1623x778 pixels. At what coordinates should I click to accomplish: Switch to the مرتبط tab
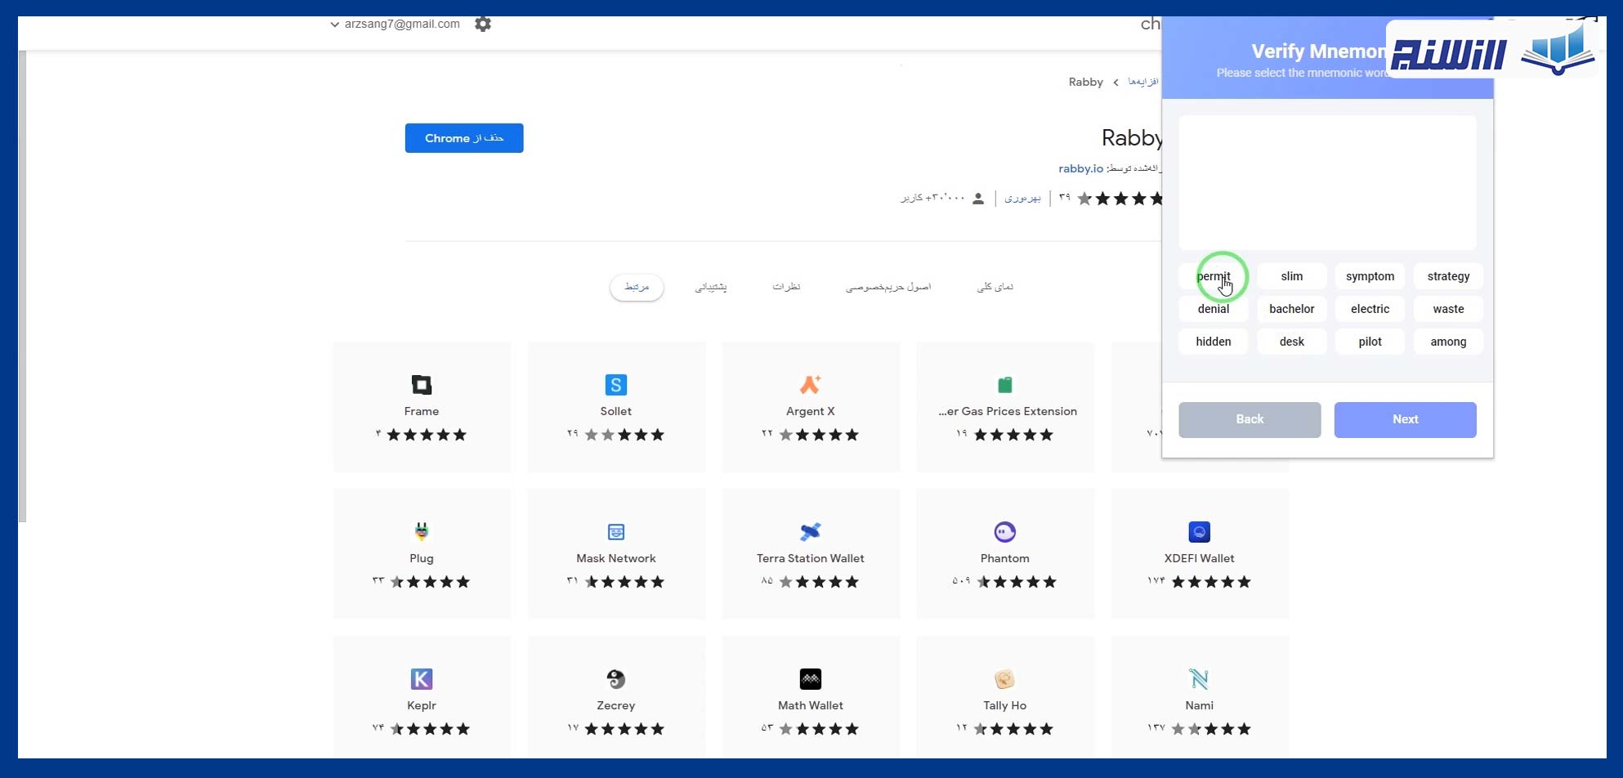tap(637, 287)
